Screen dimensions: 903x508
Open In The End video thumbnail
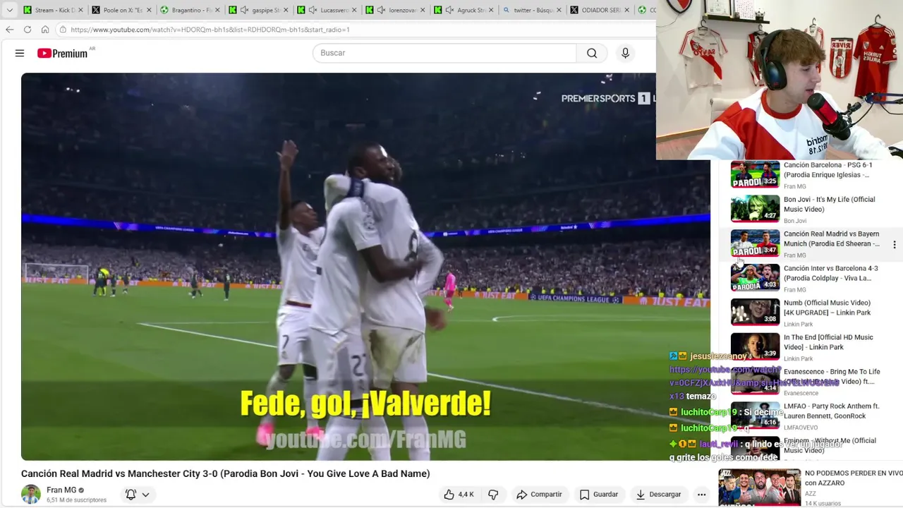point(755,347)
